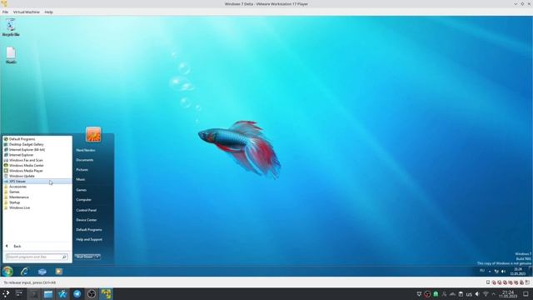
Task: Click the Windows Start orb
Action: click(7, 271)
